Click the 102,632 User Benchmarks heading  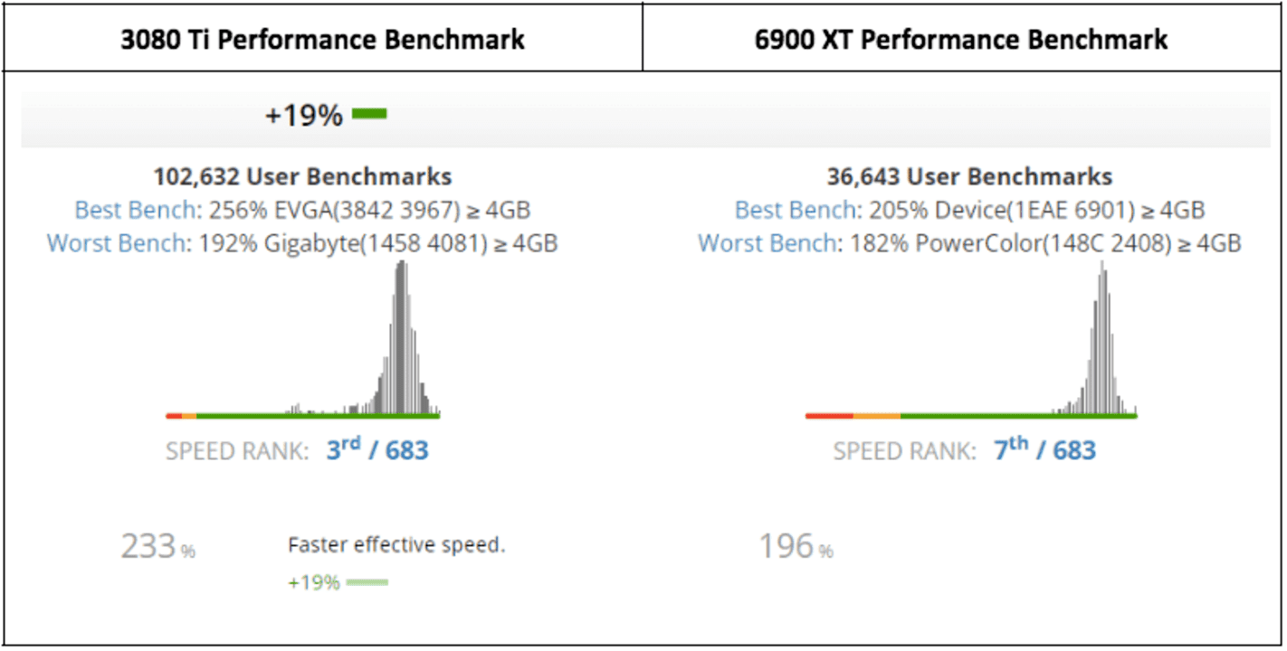click(x=302, y=176)
